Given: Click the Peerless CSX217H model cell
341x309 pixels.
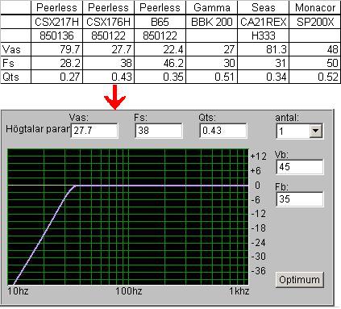Looking at the screenshot, I should tap(57, 22).
